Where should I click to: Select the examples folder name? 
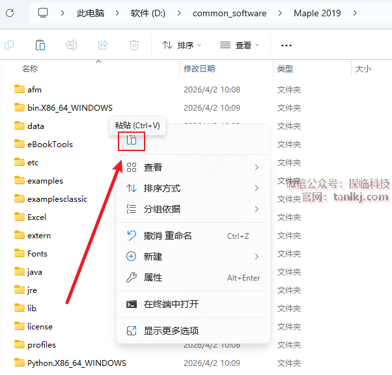pos(45,181)
